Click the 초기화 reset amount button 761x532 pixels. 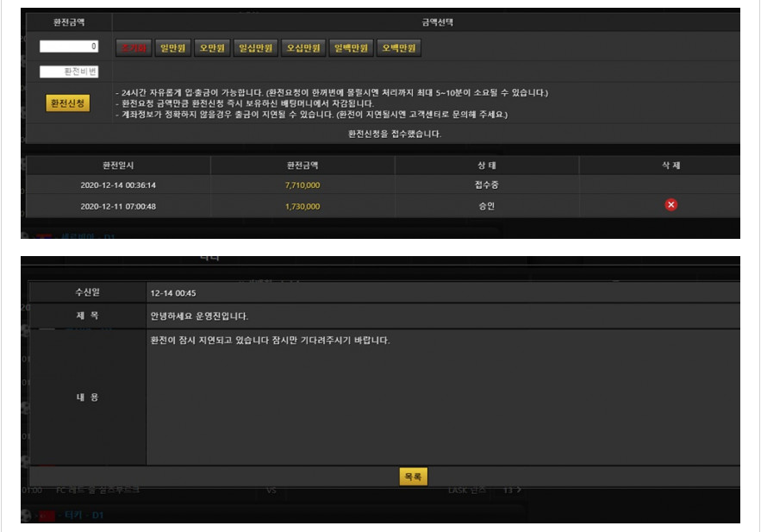[x=134, y=48]
